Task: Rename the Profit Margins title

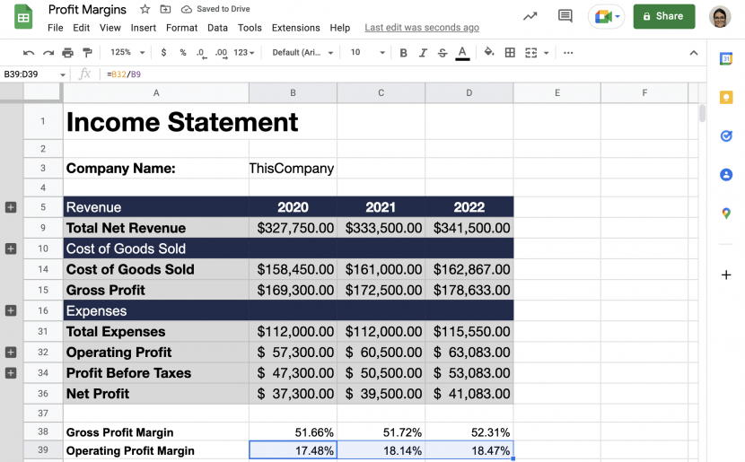Action: [87, 10]
